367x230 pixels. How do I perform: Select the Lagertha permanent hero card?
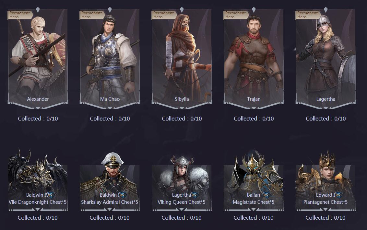[326, 59]
